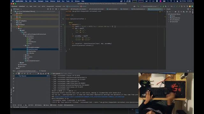
Task: Collapse the main source folder
Action: tap(18, 30)
